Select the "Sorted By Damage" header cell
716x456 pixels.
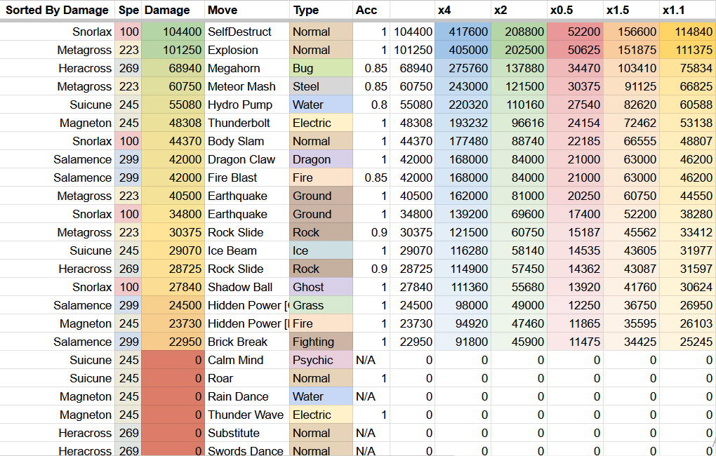click(58, 10)
